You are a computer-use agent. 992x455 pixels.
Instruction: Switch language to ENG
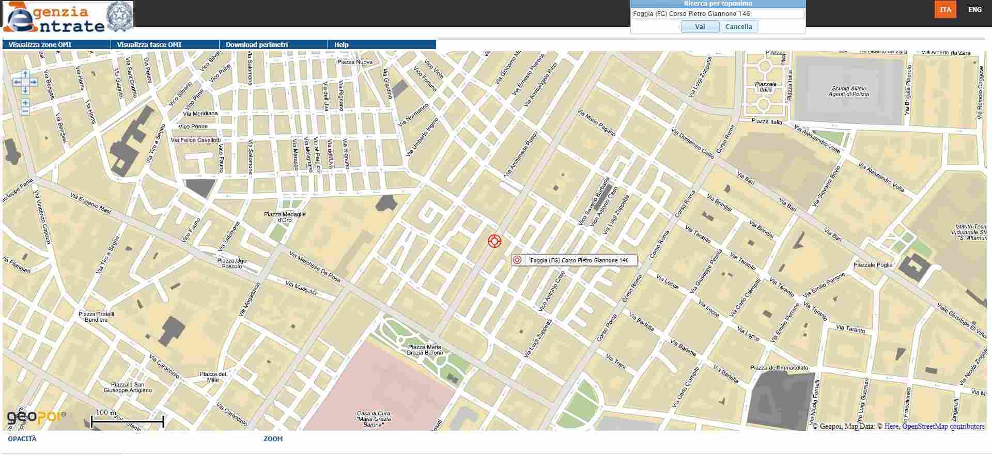(x=974, y=9)
